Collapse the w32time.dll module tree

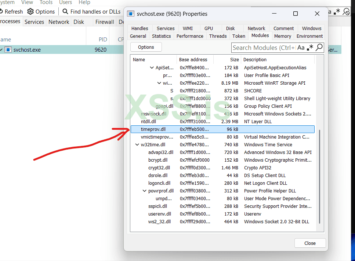(137, 144)
